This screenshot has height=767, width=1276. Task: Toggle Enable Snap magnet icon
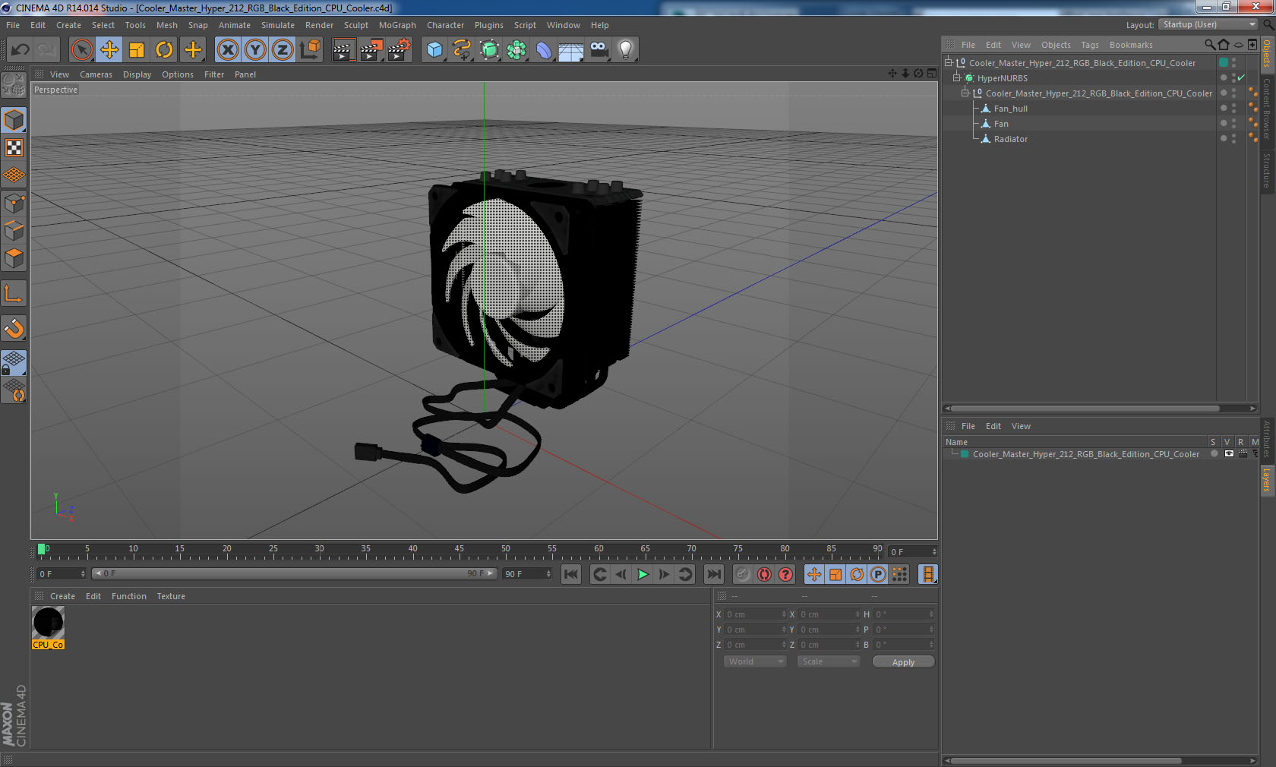tap(14, 328)
